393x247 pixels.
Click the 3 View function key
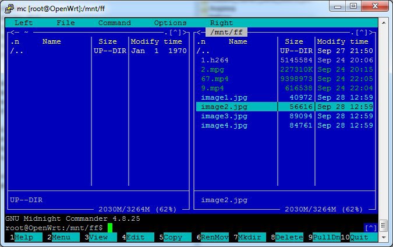tap(101, 237)
